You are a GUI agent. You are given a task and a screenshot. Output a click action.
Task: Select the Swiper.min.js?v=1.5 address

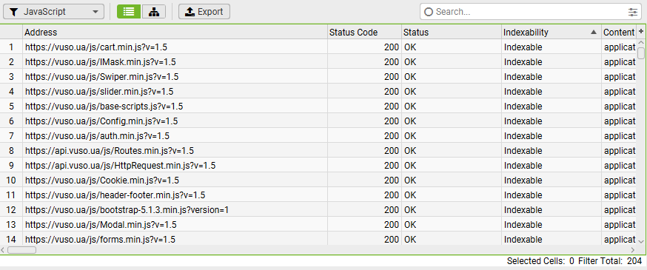click(x=102, y=77)
